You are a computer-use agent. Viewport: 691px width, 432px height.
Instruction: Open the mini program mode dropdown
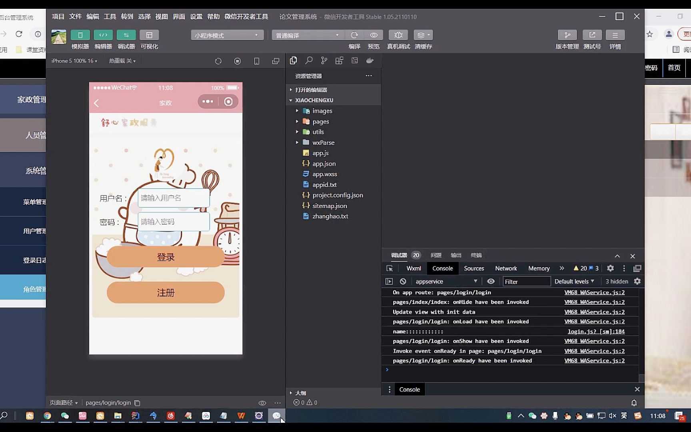tap(227, 35)
